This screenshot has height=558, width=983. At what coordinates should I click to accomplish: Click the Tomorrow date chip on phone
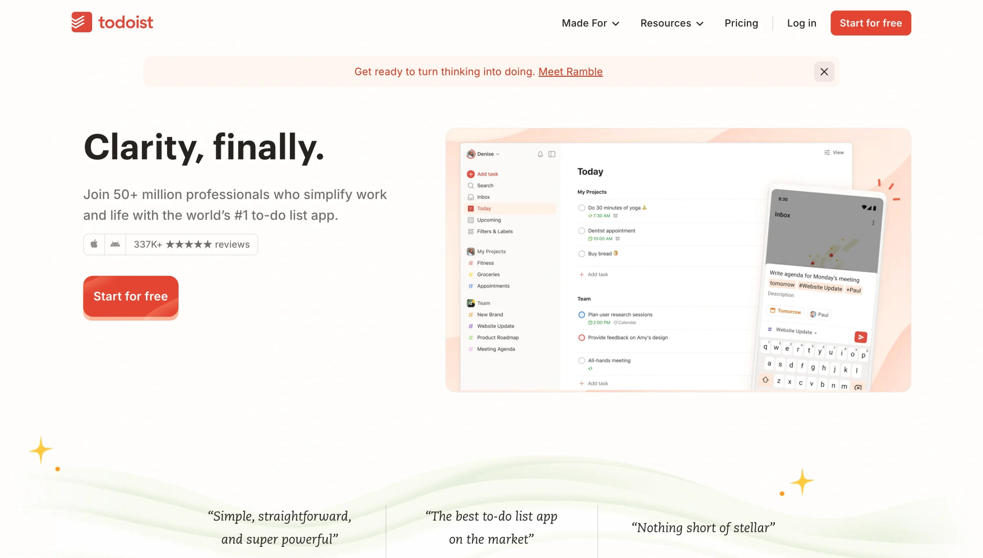click(x=785, y=311)
